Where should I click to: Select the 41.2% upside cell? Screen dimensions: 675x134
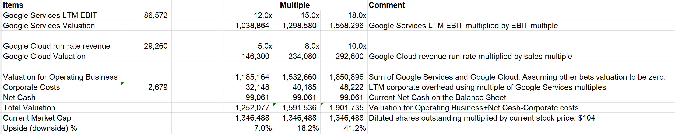coord(344,128)
